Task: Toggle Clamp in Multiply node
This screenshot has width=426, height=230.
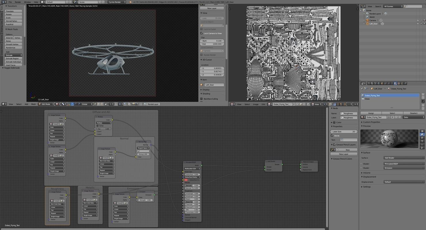Action: pyautogui.click(x=98, y=126)
